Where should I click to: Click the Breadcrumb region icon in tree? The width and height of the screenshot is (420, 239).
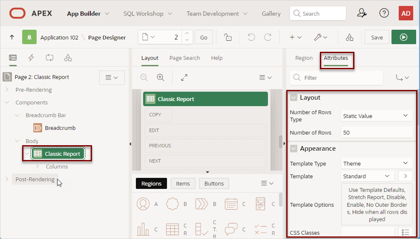click(37, 128)
